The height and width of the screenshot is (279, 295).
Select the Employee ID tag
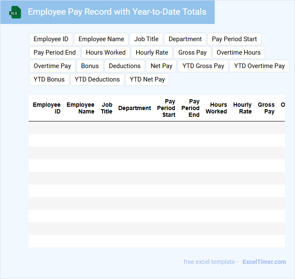click(x=51, y=39)
